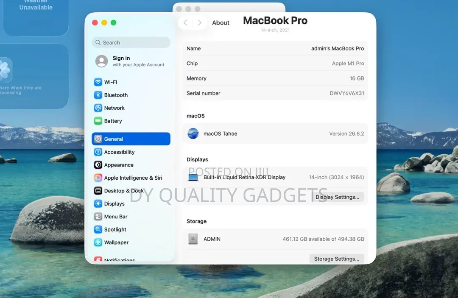Click 461.12 GB available storage text
The height and width of the screenshot is (298, 458).
point(323,239)
